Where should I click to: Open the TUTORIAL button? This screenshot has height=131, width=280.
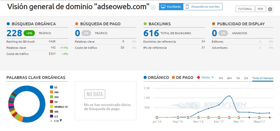pos(245,9)
